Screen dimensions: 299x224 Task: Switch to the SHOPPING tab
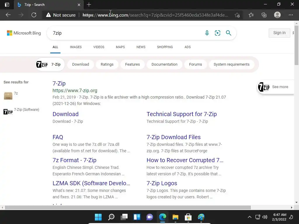pyautogui.click(x=165, y=47)
